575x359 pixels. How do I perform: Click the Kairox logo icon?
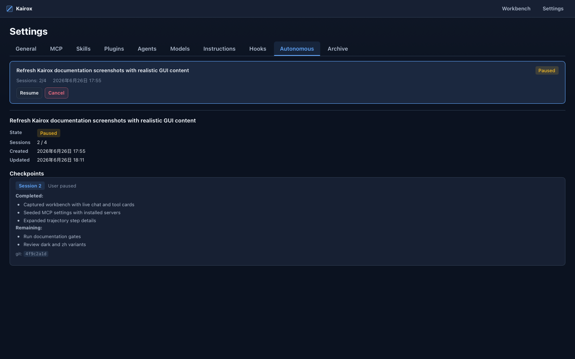10,9
